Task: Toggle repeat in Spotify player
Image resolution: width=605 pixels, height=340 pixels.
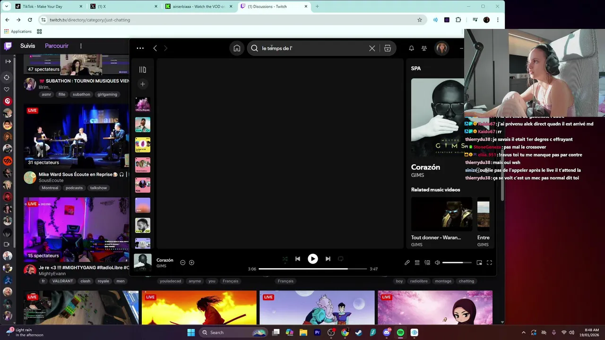Action: click(340, 259)
